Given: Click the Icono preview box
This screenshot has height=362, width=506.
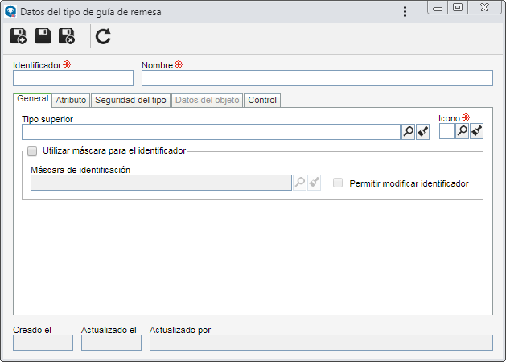Looking at the screenshot, I should point(446,131).
